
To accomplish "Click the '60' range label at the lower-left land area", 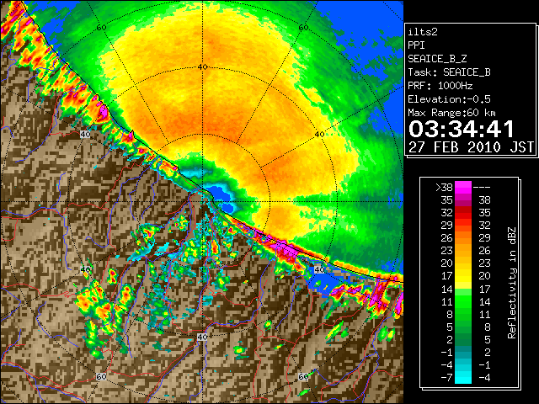I will 101,376.
